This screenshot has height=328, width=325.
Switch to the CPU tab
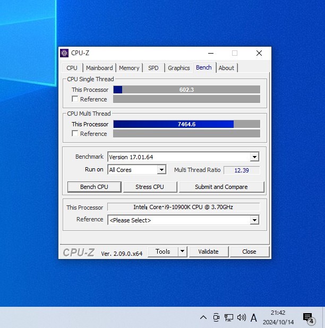pos(72,68)
